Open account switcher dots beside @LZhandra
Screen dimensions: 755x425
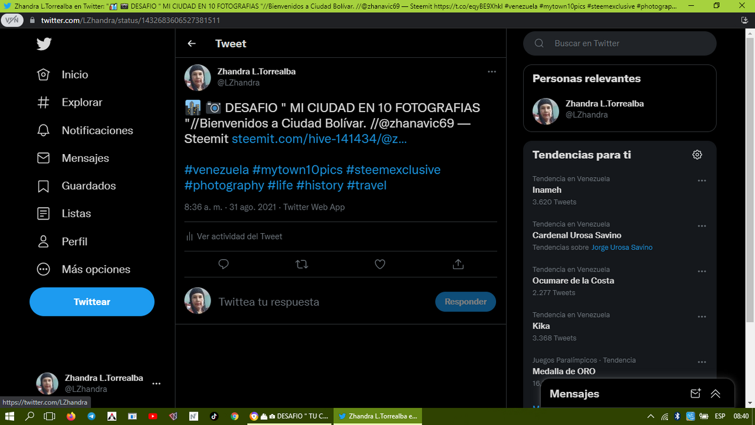(x=156, y=383)
